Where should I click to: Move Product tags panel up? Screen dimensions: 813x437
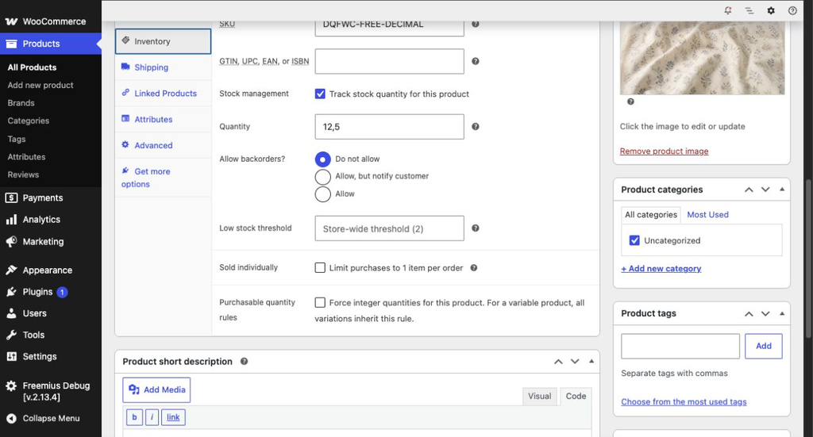pos(749,314)
